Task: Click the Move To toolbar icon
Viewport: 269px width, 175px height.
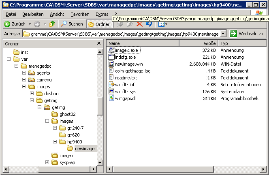Action: coord(120,24)
